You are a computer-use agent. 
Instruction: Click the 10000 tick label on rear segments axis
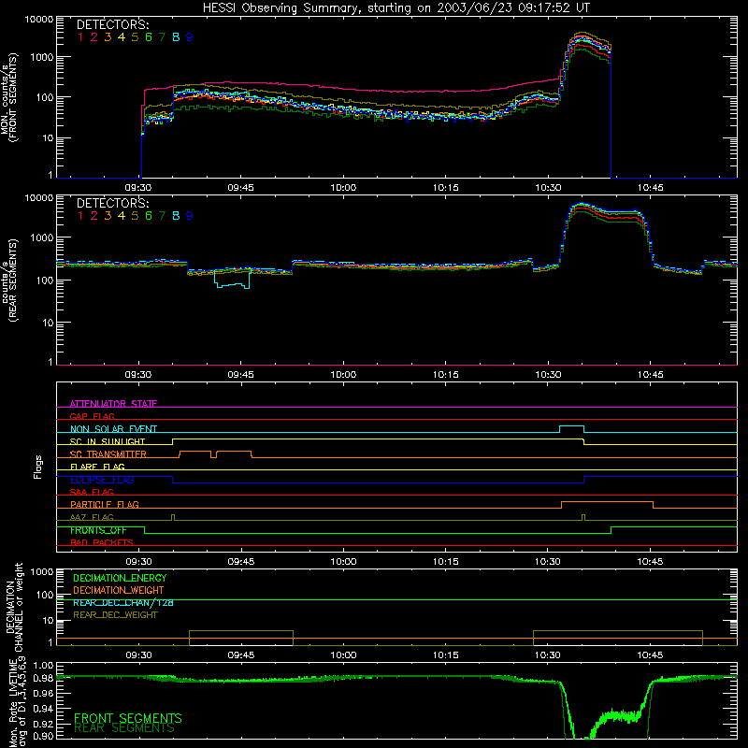point(39,197)
